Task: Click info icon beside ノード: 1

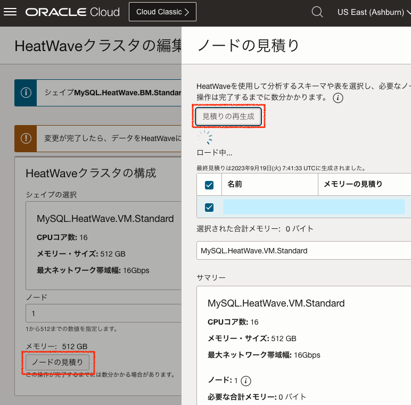Action: (245, 381)
